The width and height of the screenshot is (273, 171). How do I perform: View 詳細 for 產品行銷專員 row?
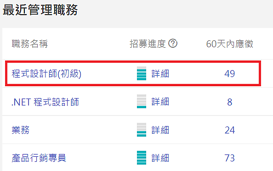click(160, 158)
